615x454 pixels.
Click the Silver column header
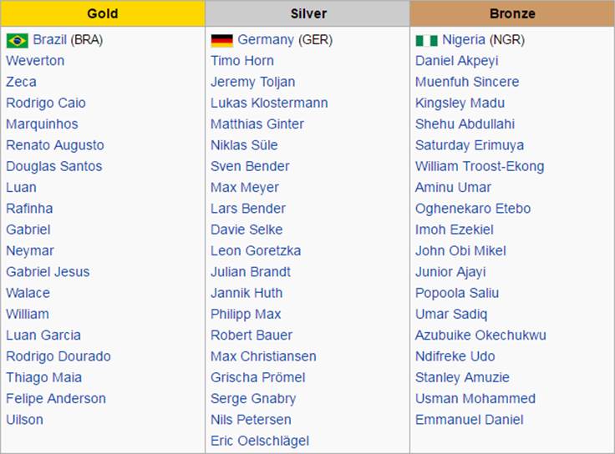coord(307,13)
